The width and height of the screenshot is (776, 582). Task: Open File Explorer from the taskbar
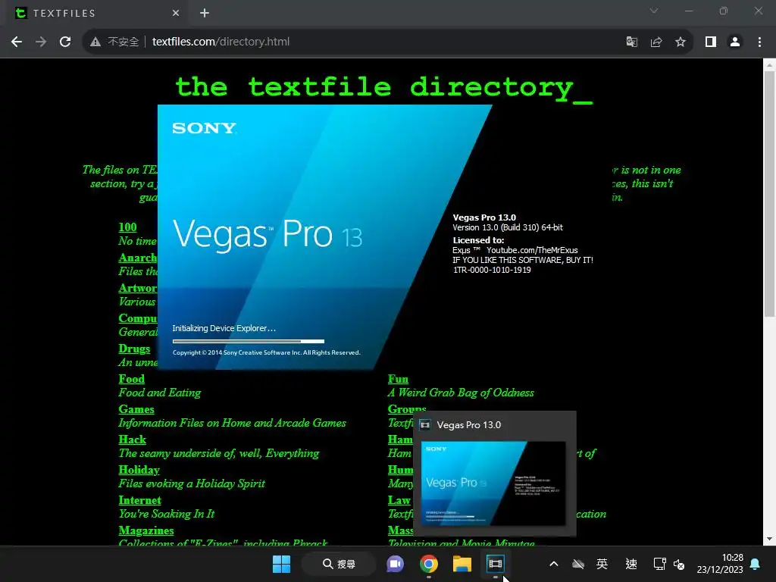coord(462,564)
